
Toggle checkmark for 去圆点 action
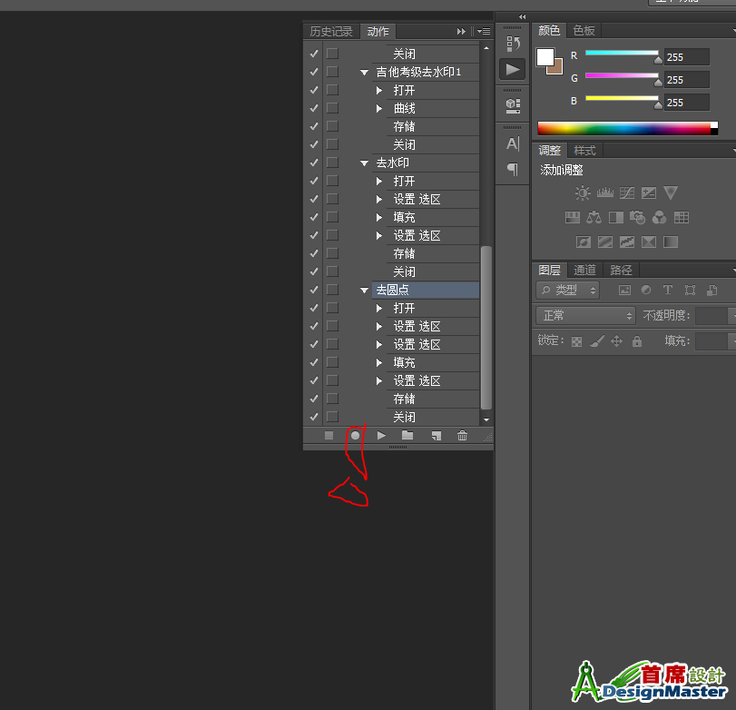click(x=314, y=290)
